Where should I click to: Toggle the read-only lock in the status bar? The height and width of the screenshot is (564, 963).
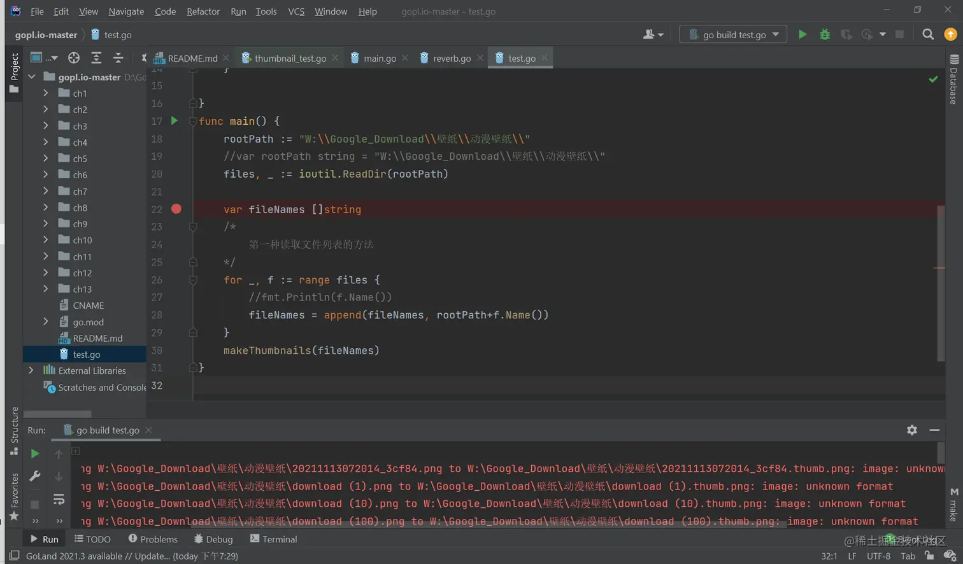(x=929, y=556)
